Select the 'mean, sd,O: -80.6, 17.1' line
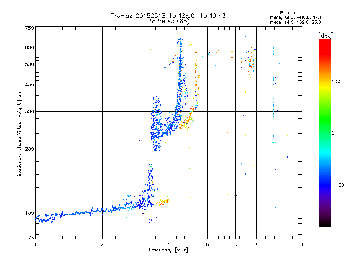The image size is (355, 266). (x=296, y=17)
